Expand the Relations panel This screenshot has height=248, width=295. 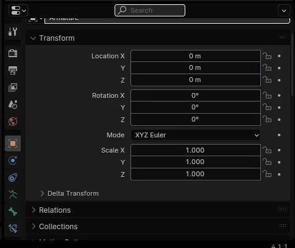coord(34,210)
